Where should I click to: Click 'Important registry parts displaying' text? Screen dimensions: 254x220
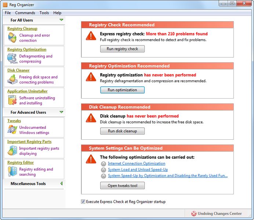click(39, 151)
